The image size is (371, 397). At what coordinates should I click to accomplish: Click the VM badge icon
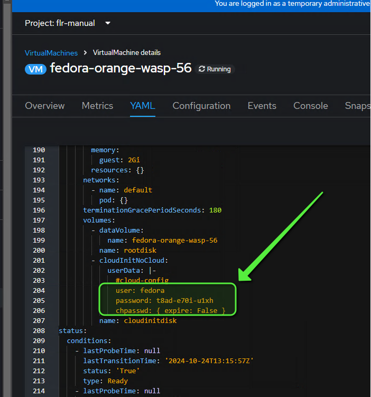36,69
